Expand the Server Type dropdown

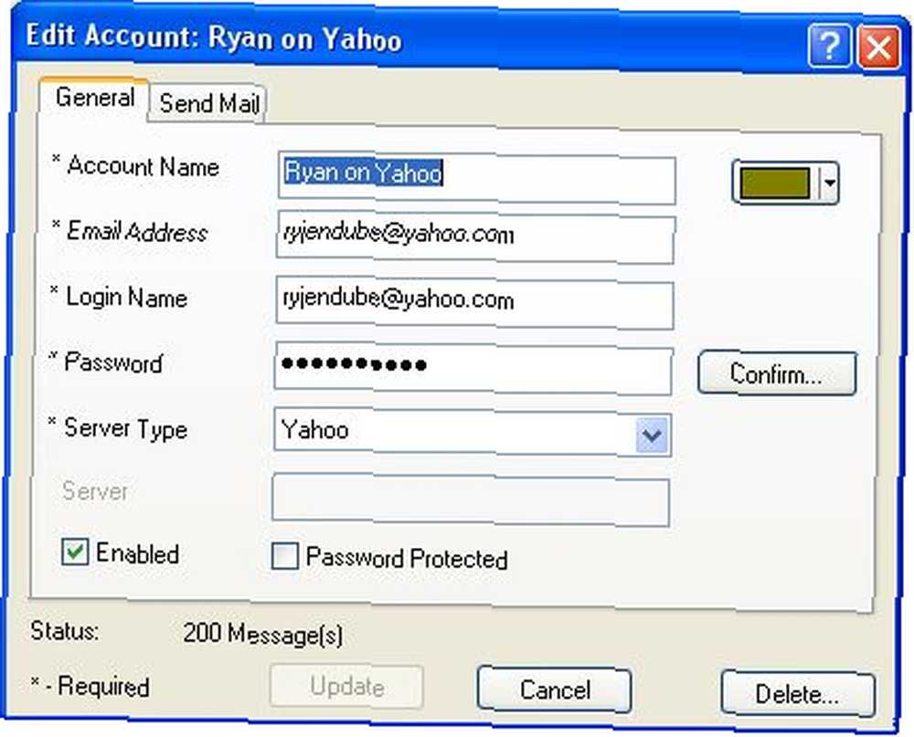point(652,435)
